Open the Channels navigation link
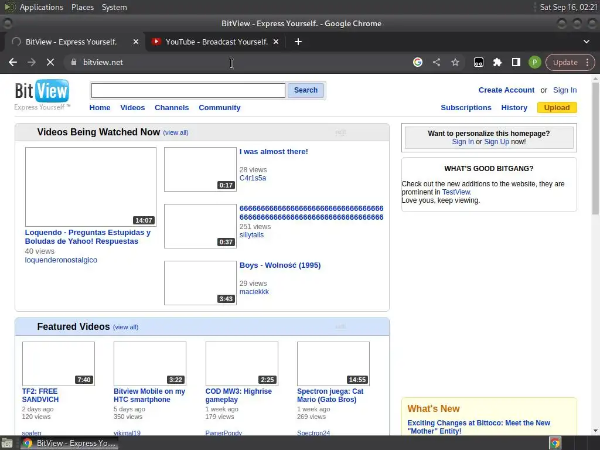600x450 pixels. [172, 108]
